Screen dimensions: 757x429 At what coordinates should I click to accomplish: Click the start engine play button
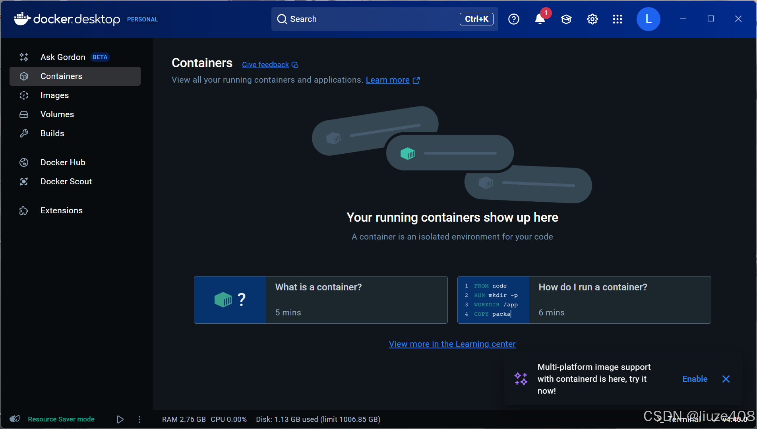tap(120, 419)
